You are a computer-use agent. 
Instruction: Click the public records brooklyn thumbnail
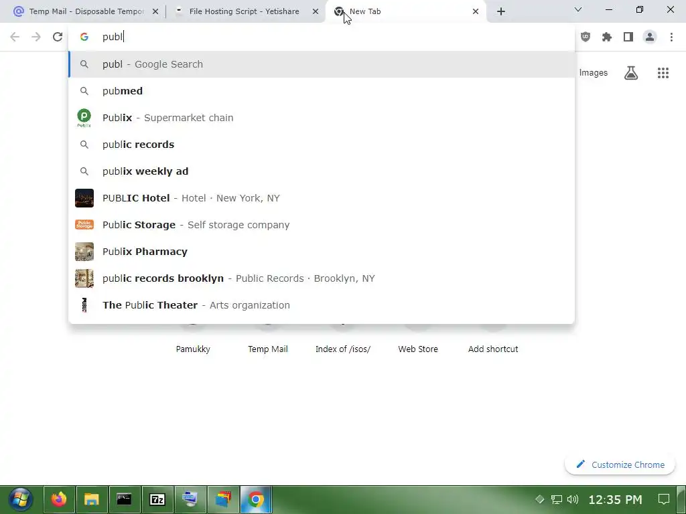[x=84, y=278]
